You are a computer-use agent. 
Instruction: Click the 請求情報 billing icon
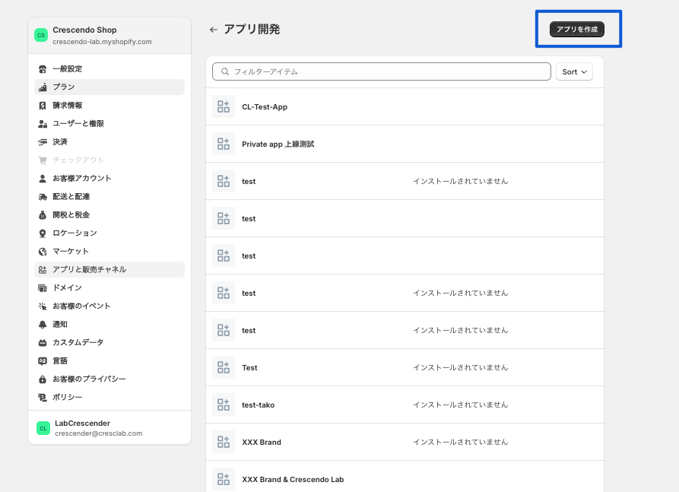(43, 106)
